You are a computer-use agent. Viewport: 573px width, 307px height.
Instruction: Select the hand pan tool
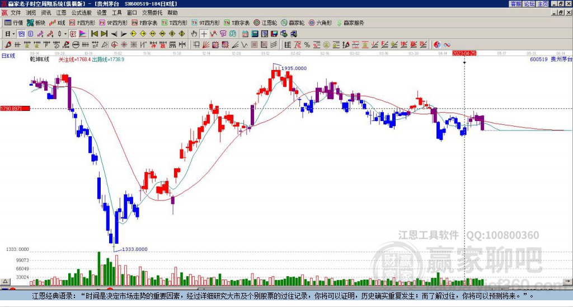coord(194,34)
